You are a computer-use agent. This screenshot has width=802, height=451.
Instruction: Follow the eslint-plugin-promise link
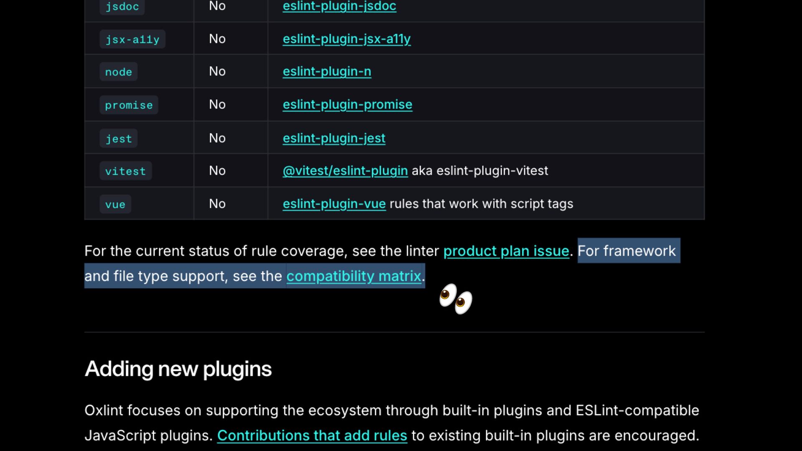click(347, 104)
